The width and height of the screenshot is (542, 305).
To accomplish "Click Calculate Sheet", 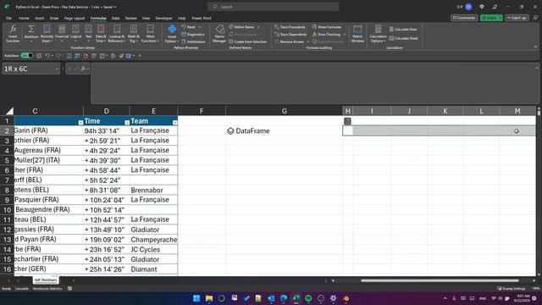I will 403,38.
